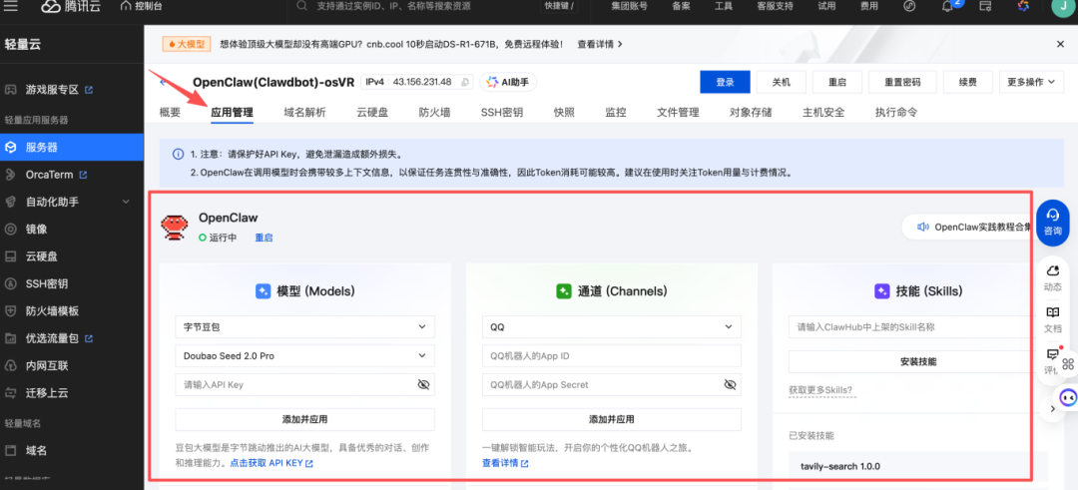Toggle API Key visibility eye
Screen dimensions: 1078x490
tap(423, 384)
